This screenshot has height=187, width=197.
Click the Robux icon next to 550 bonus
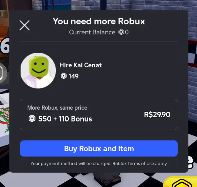click(x=32, y=119)
